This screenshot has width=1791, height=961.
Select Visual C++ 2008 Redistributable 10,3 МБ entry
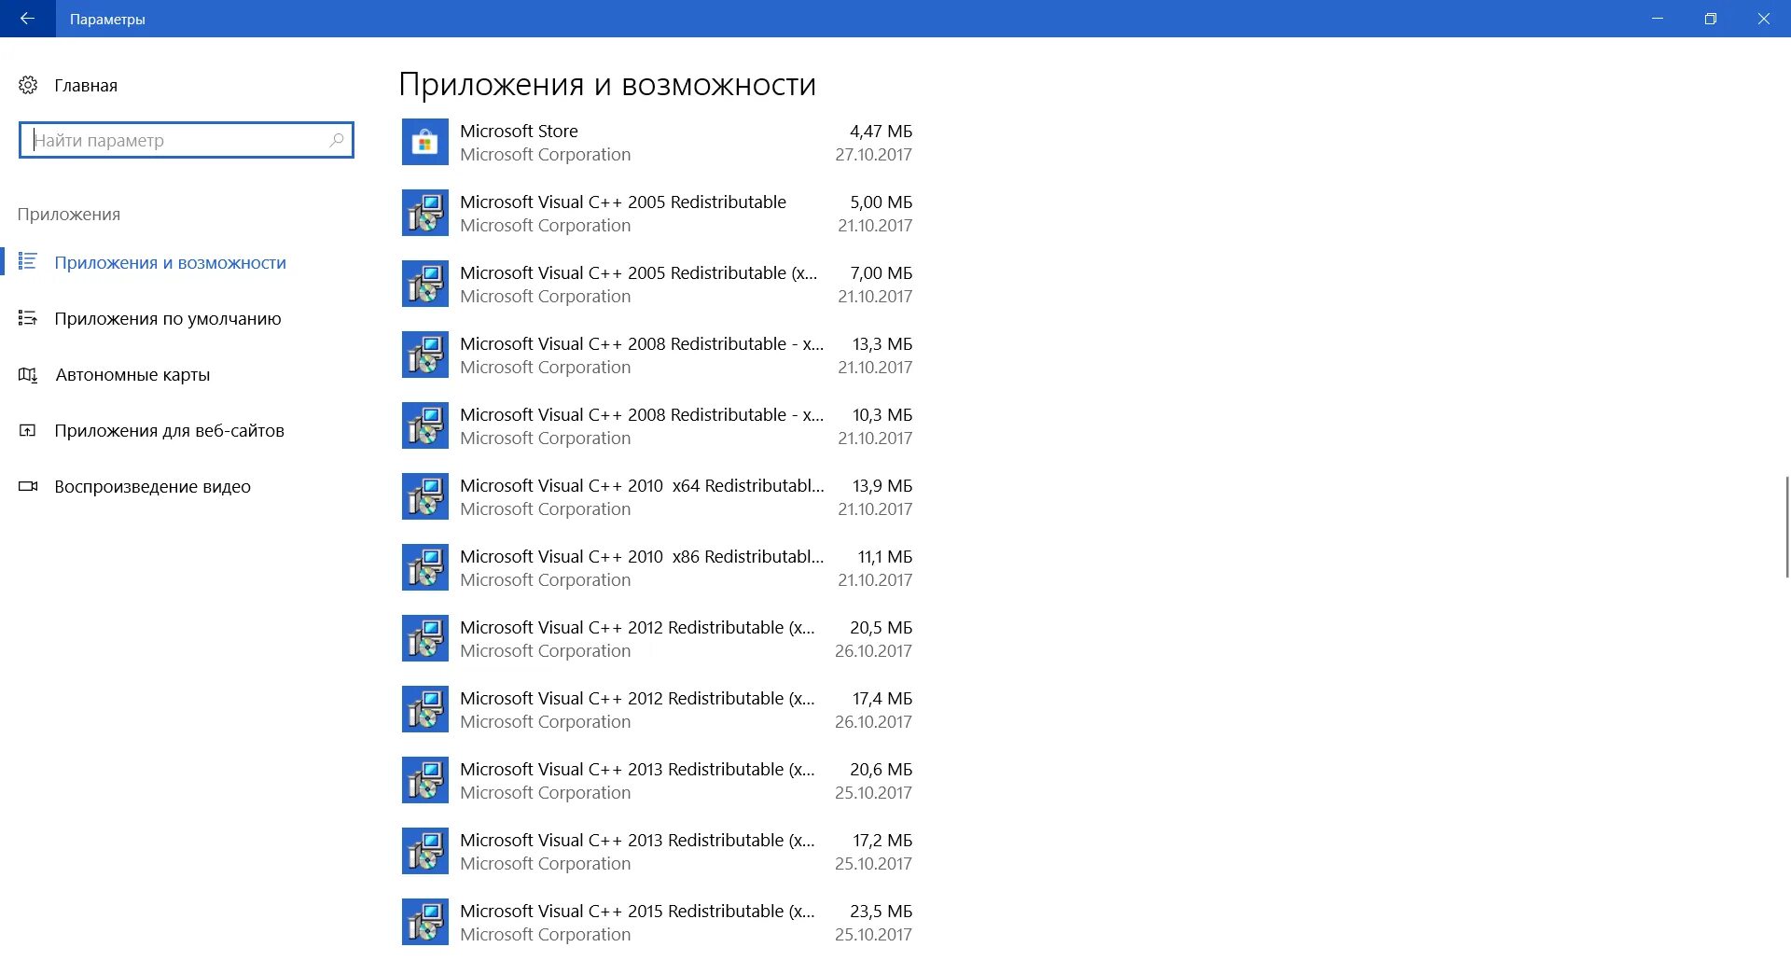pyautogui.click(x=657, y=425)
